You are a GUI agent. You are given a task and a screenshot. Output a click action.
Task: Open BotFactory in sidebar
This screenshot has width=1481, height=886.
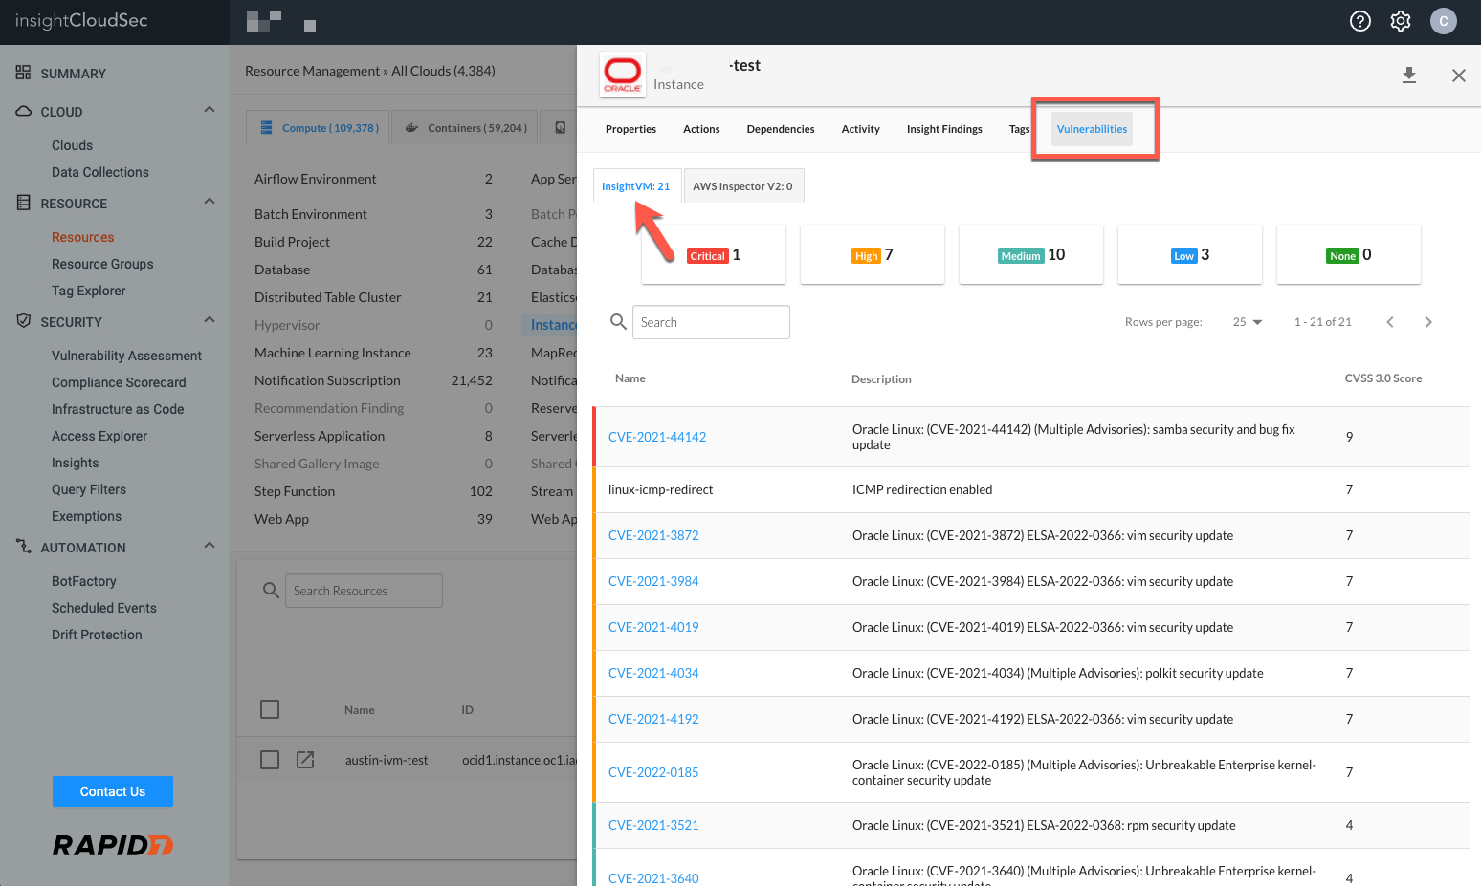[x=84, y=581]
